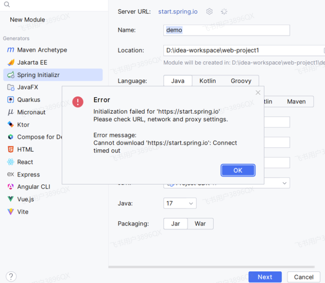Close the Error dialog with X
This screenshot has width=325, height=283.
(258, 92)
